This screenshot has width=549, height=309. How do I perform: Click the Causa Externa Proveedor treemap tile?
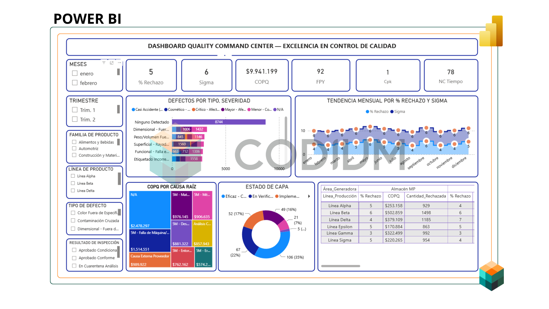coord(150,260)
